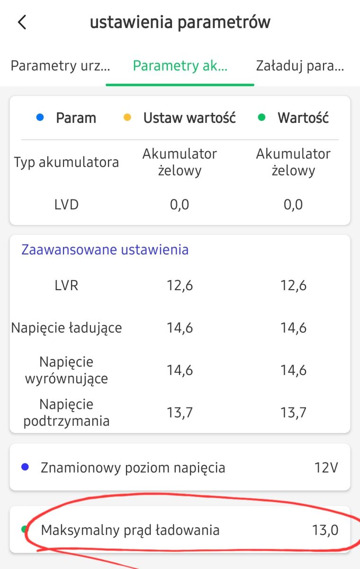360x569 pixels.
Task: Edit Napięcie podtrzymania set value 13,7
Action: (180, 413)
